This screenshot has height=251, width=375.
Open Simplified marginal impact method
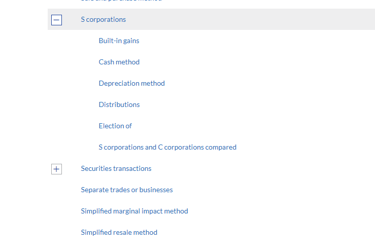[x=134, y=211]
